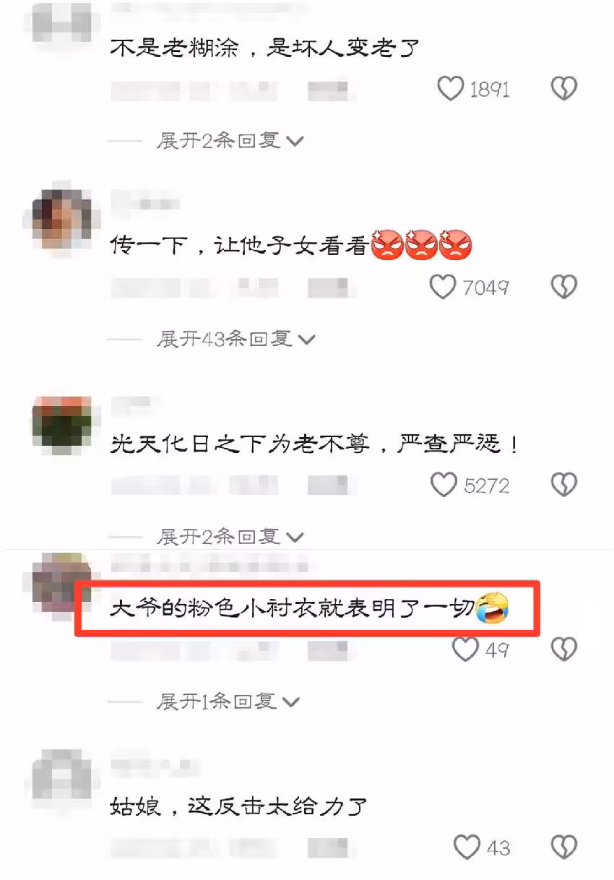
Task: Expand 展开1条回复 replies
Action: click(228, 701)
